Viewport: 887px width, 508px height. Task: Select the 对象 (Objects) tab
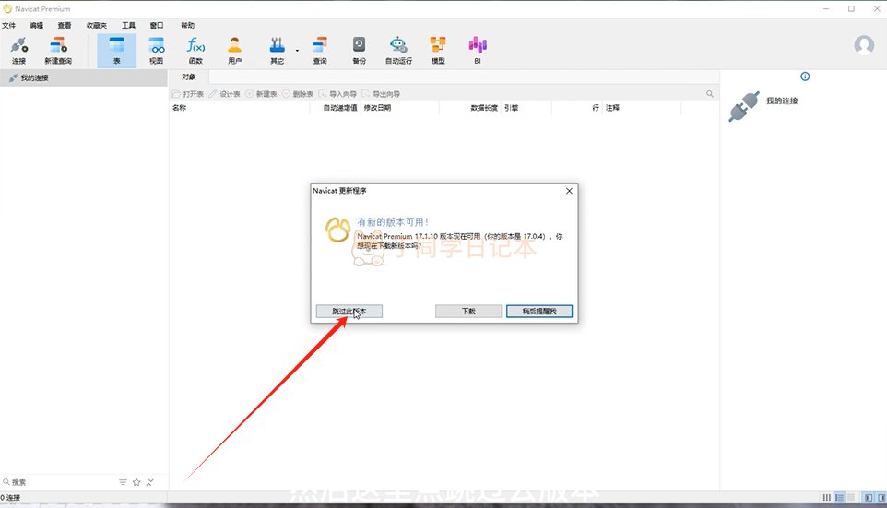pos(189,77)
